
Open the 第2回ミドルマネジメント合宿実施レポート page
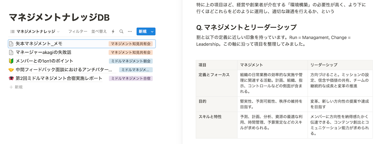coord(59,78)
